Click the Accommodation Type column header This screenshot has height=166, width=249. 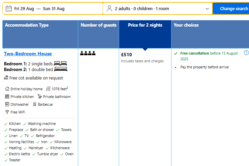pos(27,25)
